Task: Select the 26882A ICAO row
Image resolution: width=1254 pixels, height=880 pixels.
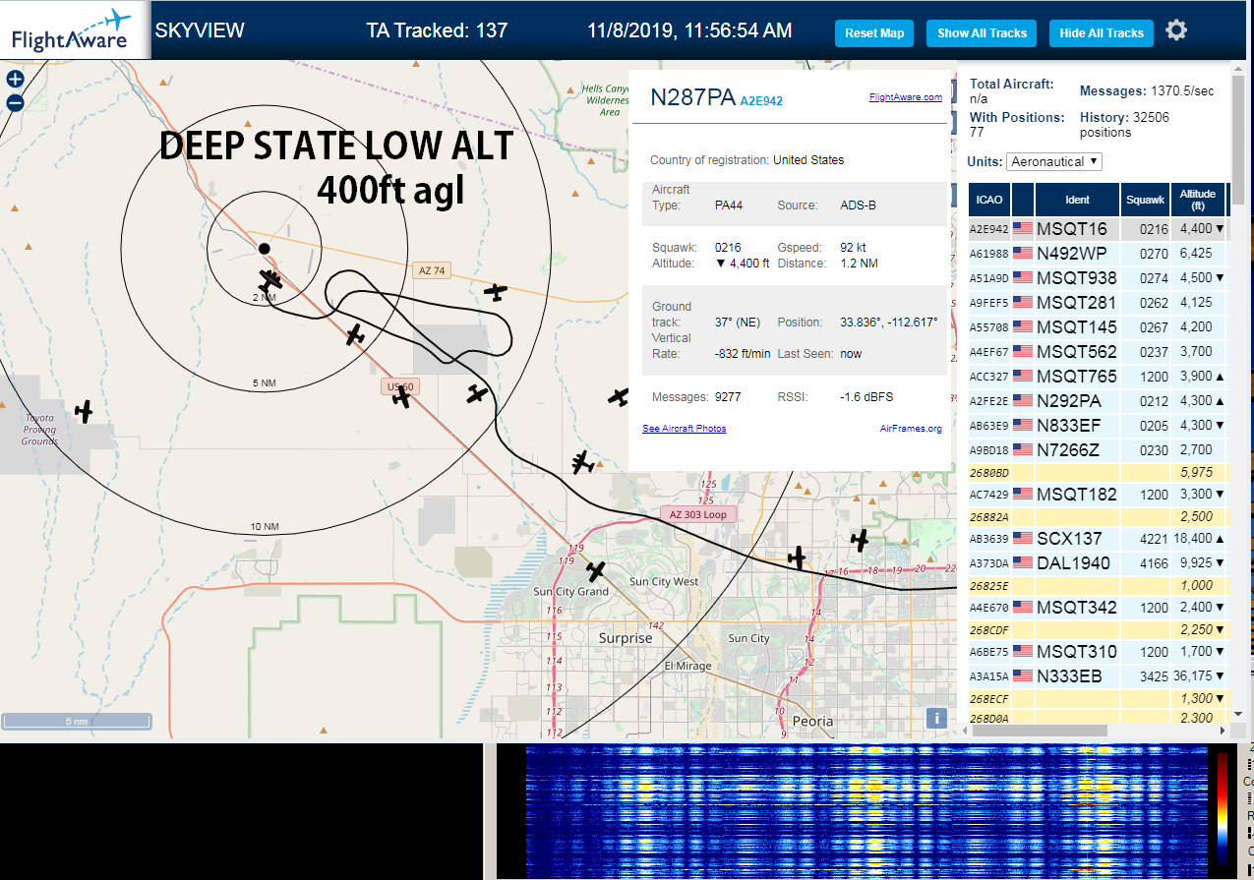Action: point(1099,516)
